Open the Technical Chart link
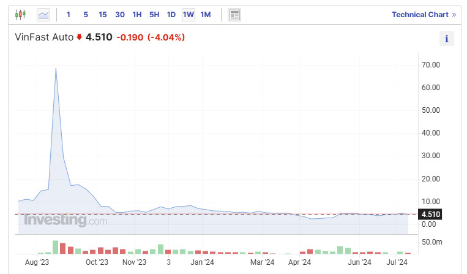467x274 pixels. coord(424,15)
